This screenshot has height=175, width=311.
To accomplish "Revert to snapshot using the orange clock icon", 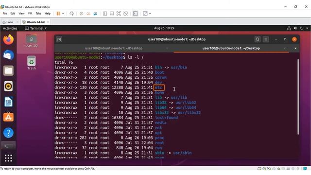I will [x=88, y=14].
